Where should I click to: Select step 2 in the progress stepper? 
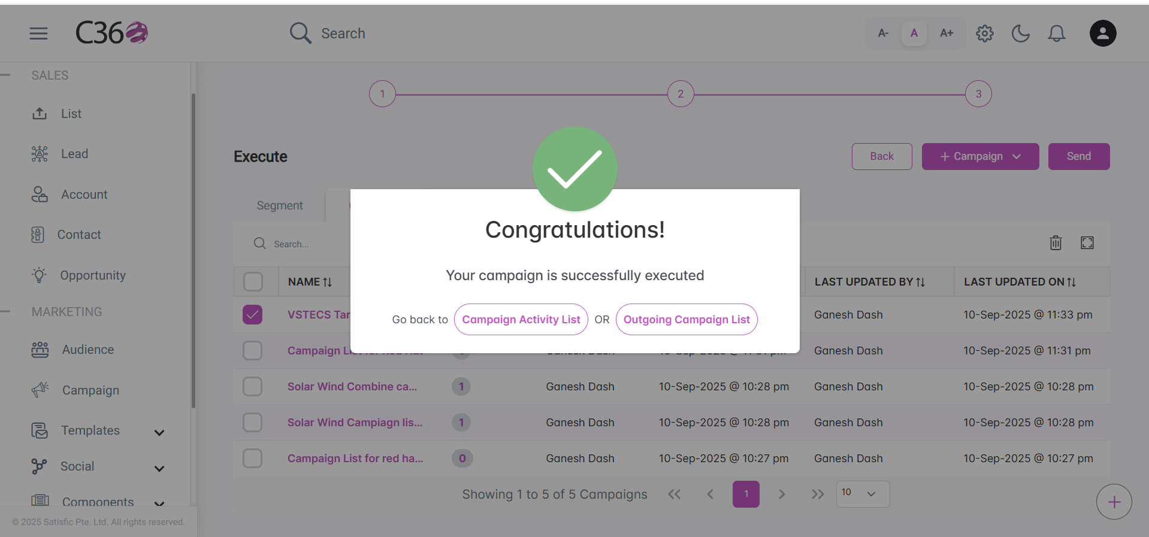tap(681, 94)
